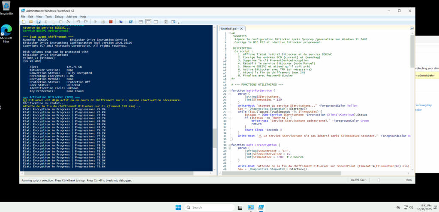Show script pane maximized layout
The height and width of the screenshot is (212, 439).
pyautogui.click(x=155, y=21)
